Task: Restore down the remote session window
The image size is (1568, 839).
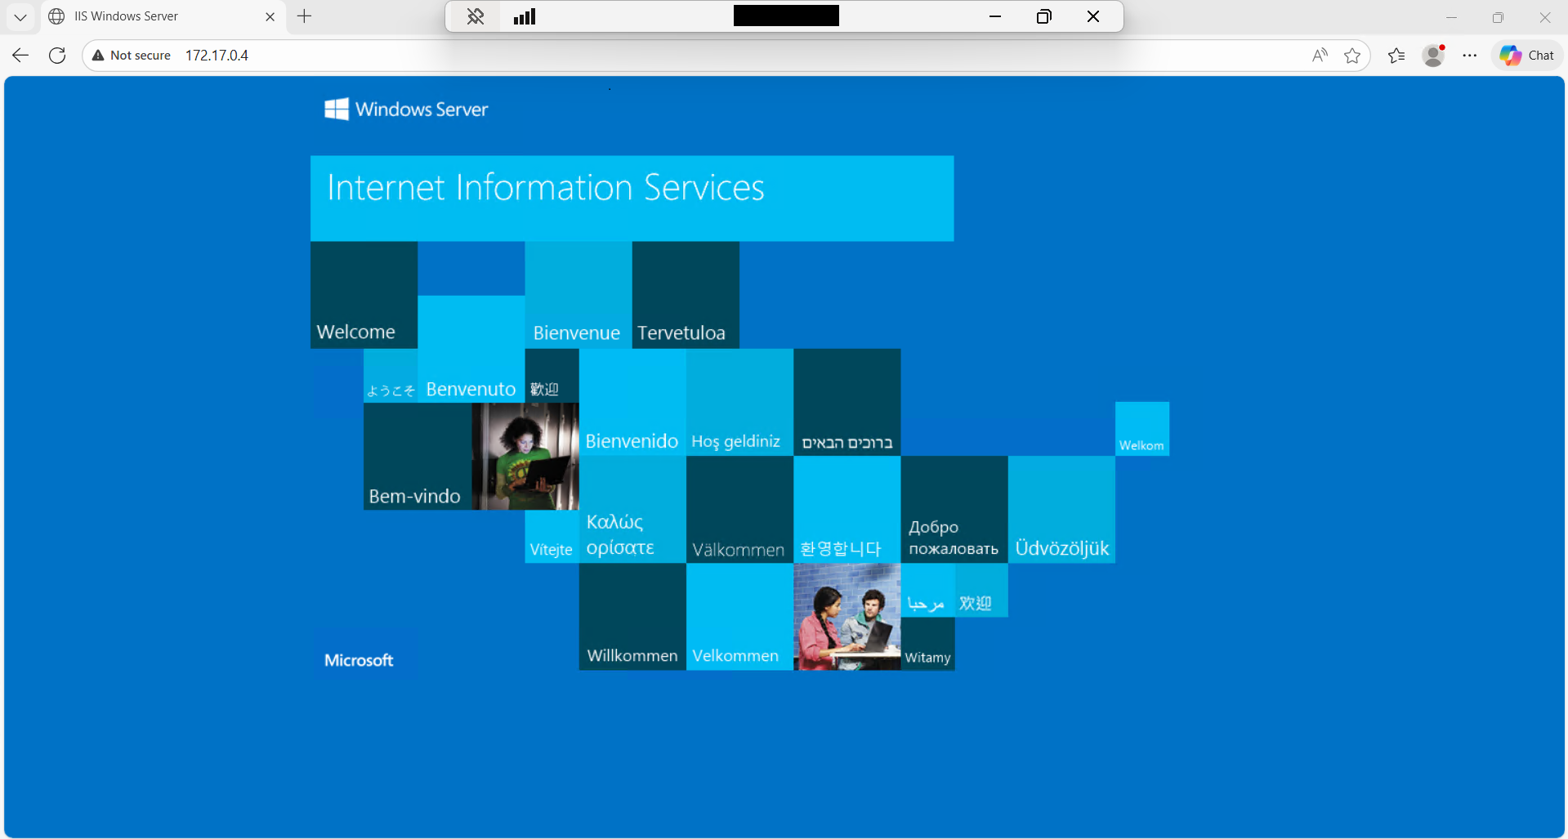Action: [x=1043, y=16]
